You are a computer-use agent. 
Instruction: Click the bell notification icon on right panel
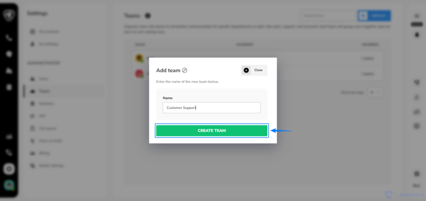[x=417, y=35]
